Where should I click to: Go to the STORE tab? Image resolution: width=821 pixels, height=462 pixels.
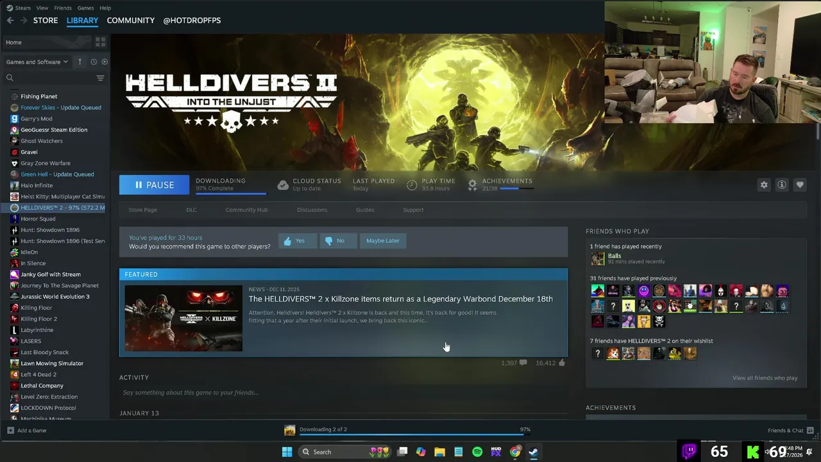click(46, 21)
